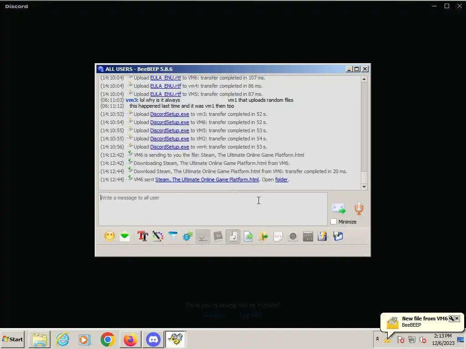
Task: Open the message filter funnel icon
Action: (172, 236)
